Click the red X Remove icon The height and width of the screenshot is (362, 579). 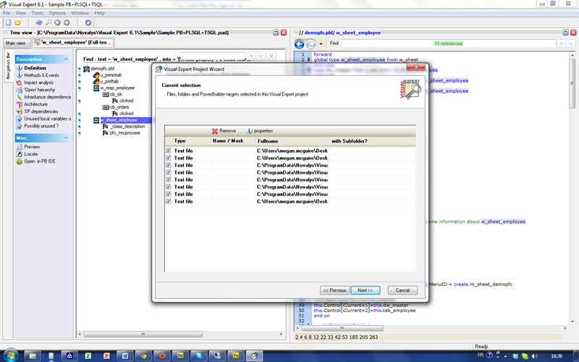pyautogui.click(x=215, y=130)
